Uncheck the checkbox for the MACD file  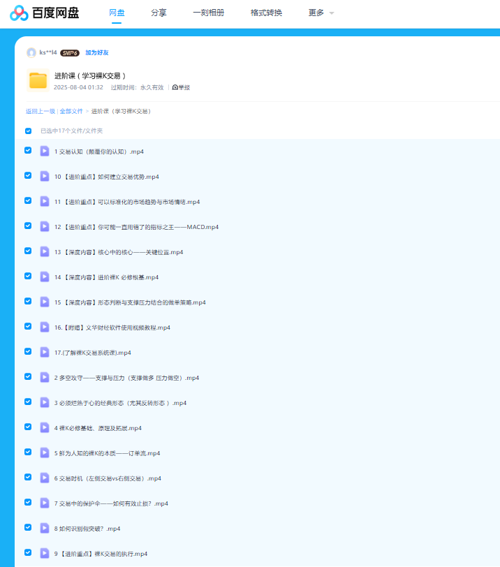28,226
